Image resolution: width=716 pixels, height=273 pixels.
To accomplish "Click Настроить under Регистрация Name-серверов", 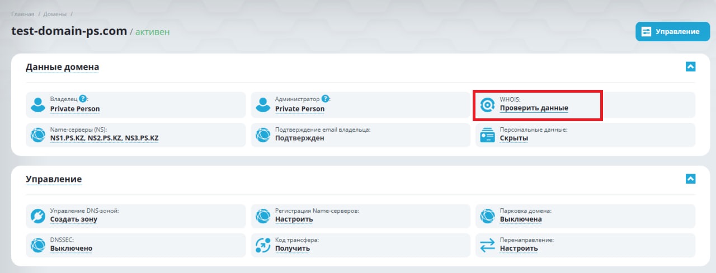I will point(294,219).
